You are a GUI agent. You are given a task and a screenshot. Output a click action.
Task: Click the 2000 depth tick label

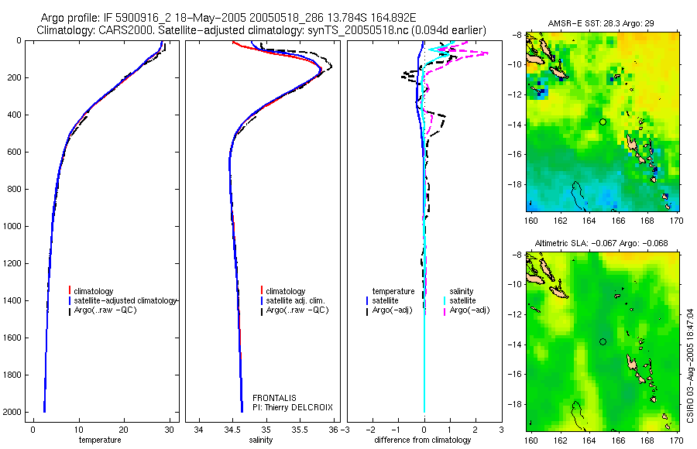[12, 412]
